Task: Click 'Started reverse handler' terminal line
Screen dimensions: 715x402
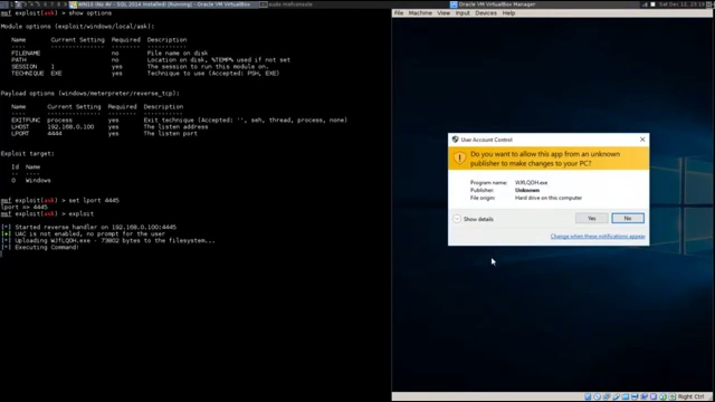Action: pos(88,227)
